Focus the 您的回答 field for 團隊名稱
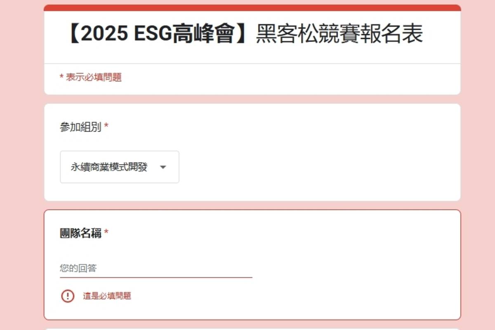Image resolution: width=495 pixels, height=330 pixels. (x=156, y=268)
